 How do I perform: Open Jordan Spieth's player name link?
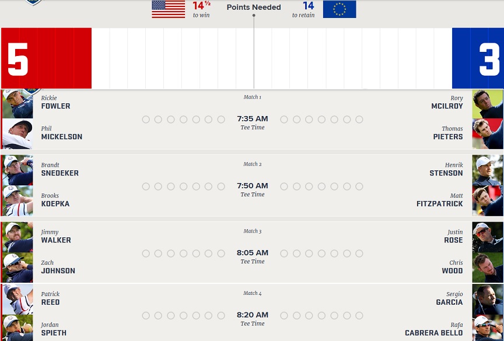pyautogui.click(x=54, y=333)
